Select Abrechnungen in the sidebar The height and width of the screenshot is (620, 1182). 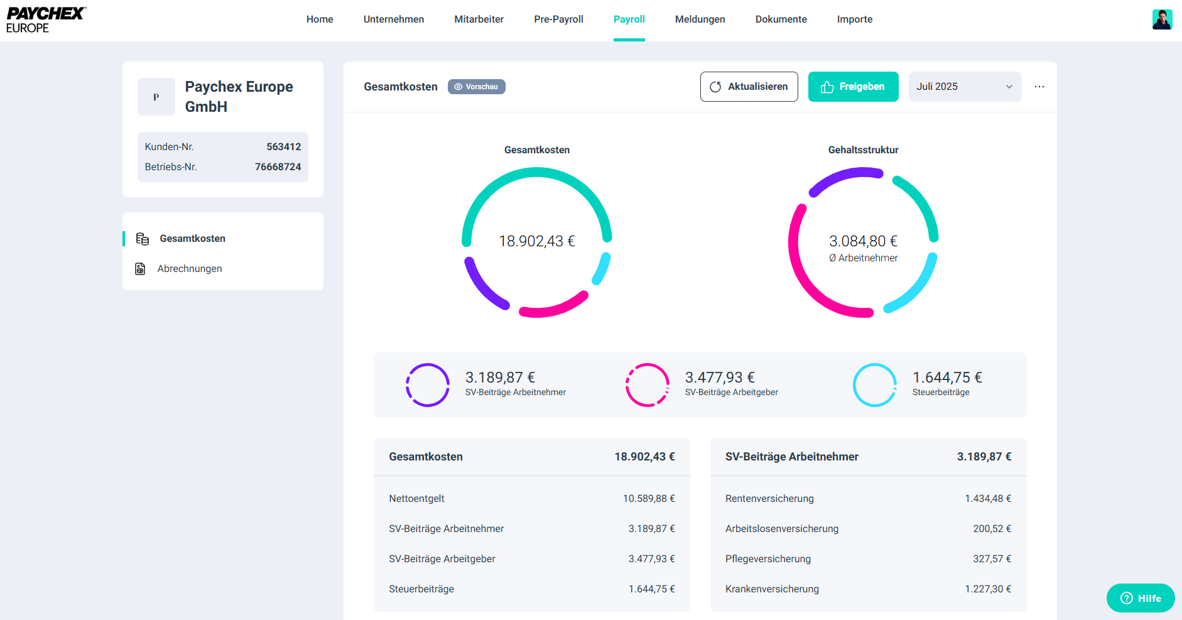pyautogui.click(x=190, y=269)
